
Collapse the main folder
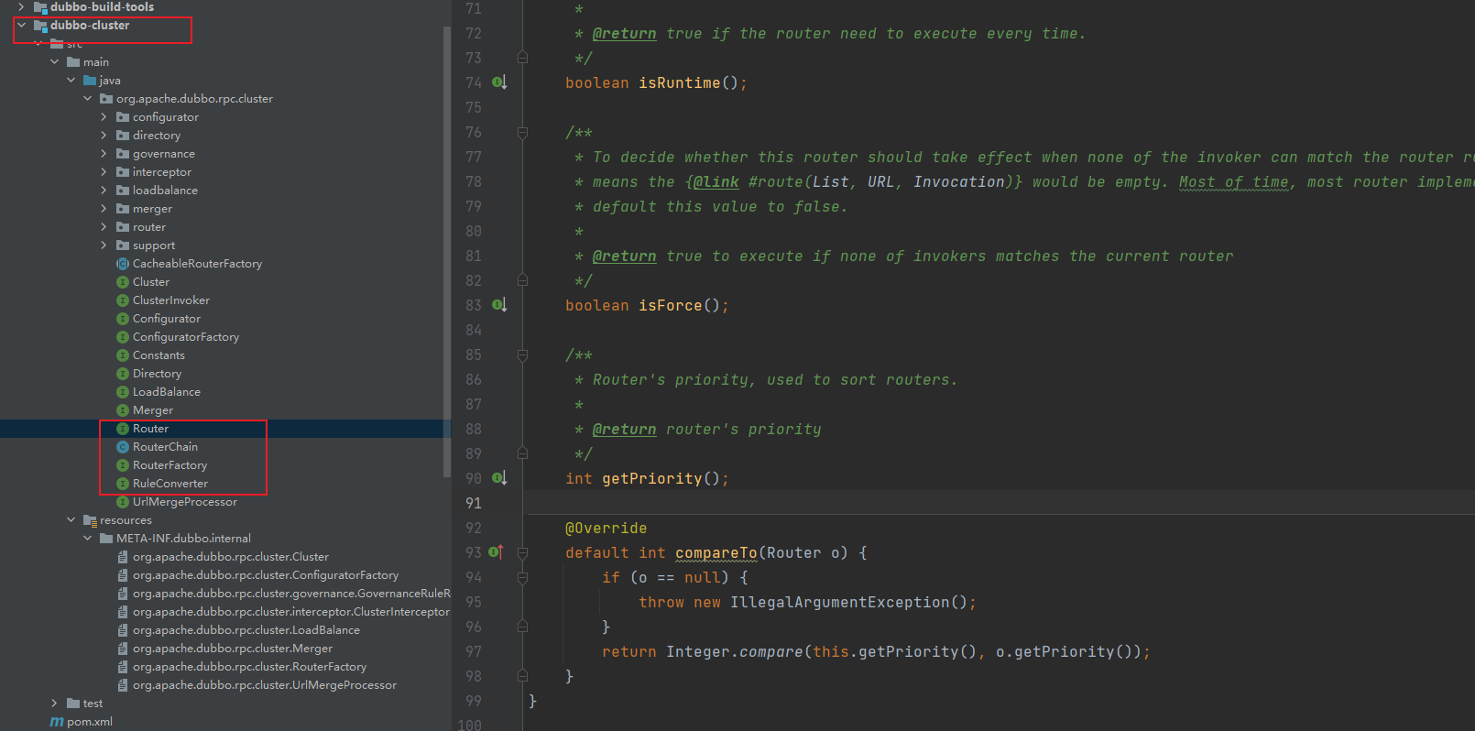[55, 62]
